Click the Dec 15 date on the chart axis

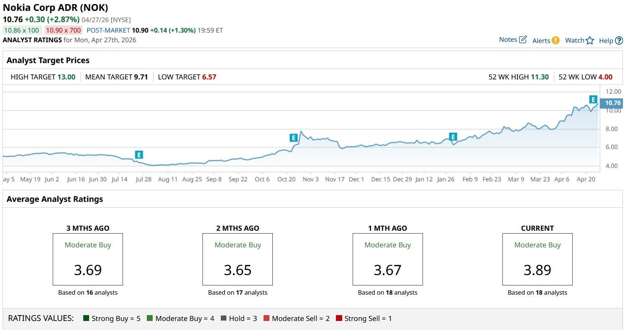pyautogui.click(x=381, y=179)
